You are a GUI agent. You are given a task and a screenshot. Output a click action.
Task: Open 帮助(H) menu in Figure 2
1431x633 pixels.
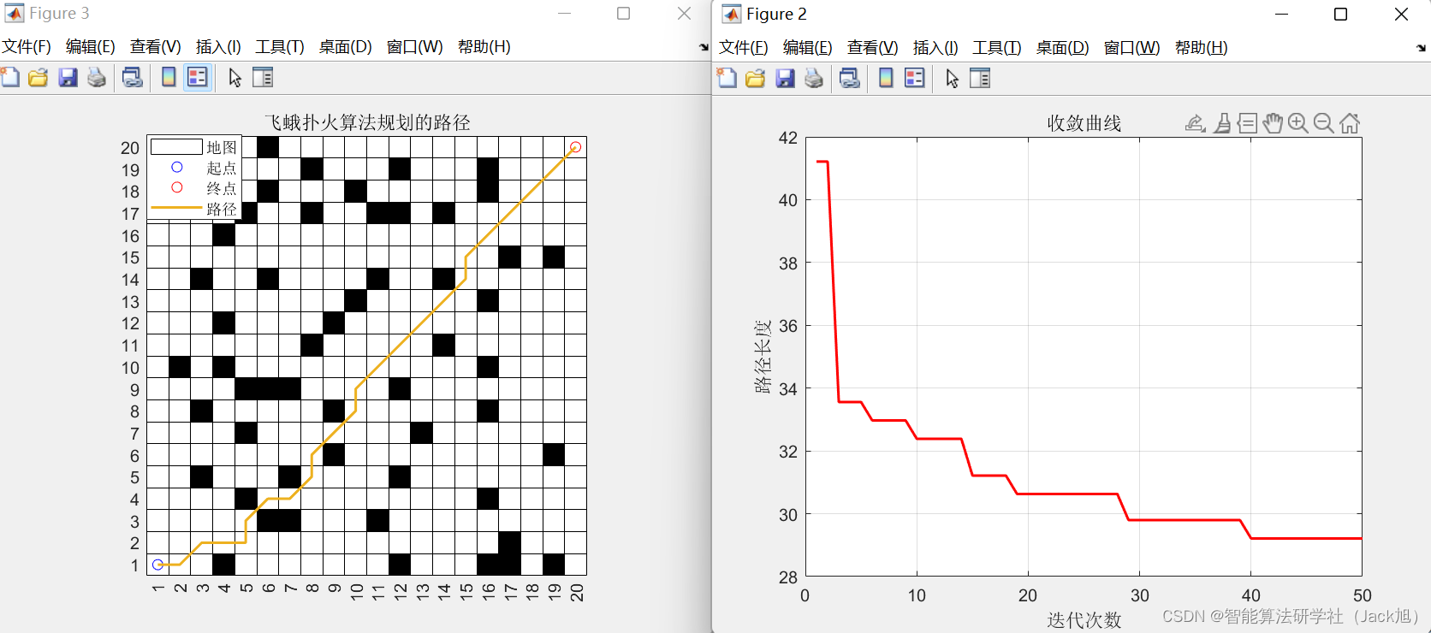click(1202, 47)
